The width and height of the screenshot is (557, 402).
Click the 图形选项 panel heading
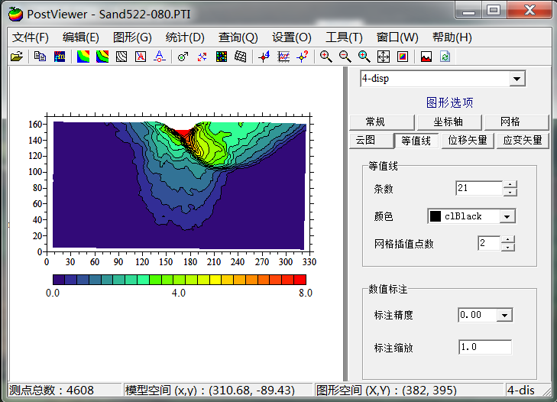[450, 102]
